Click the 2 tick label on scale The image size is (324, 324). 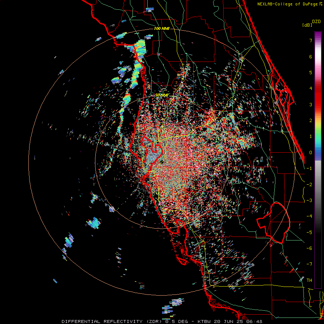point(310,121)
